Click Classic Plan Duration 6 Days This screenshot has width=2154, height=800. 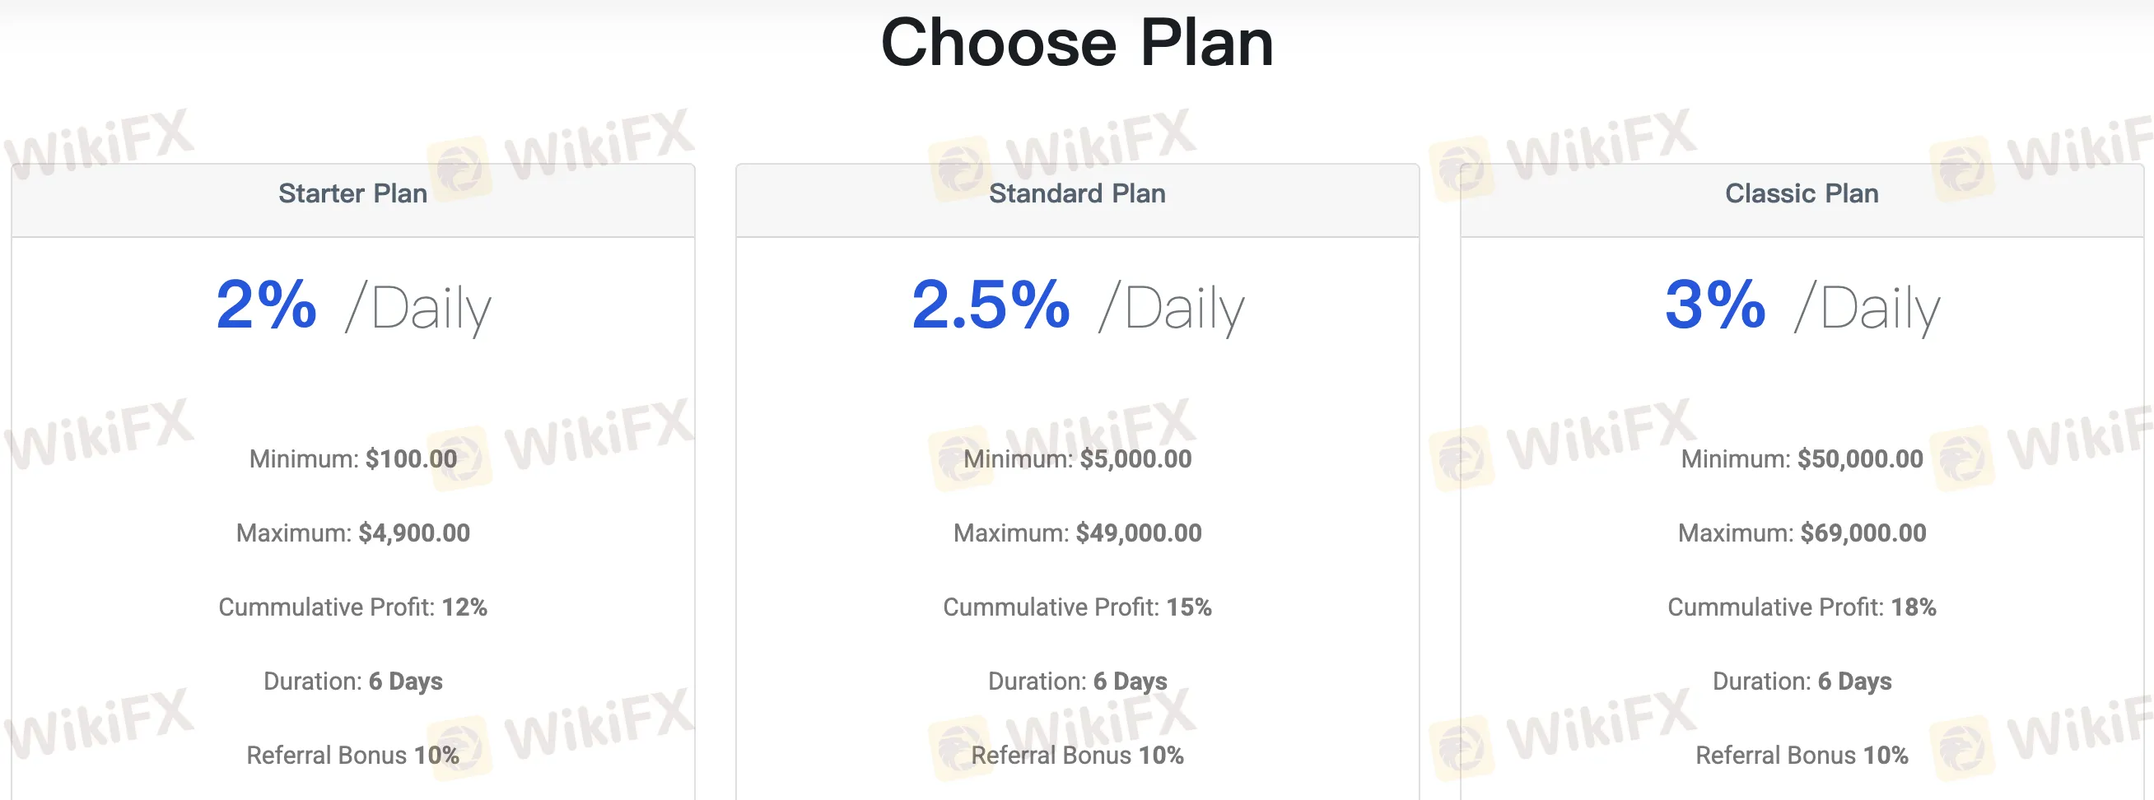coord(1801,681)
